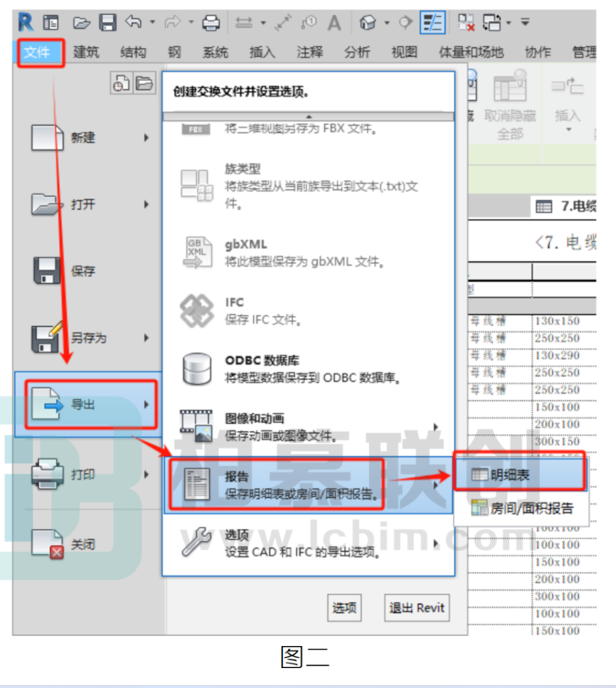
Task: Open the 文件 tab
Action: pos(37,53)
